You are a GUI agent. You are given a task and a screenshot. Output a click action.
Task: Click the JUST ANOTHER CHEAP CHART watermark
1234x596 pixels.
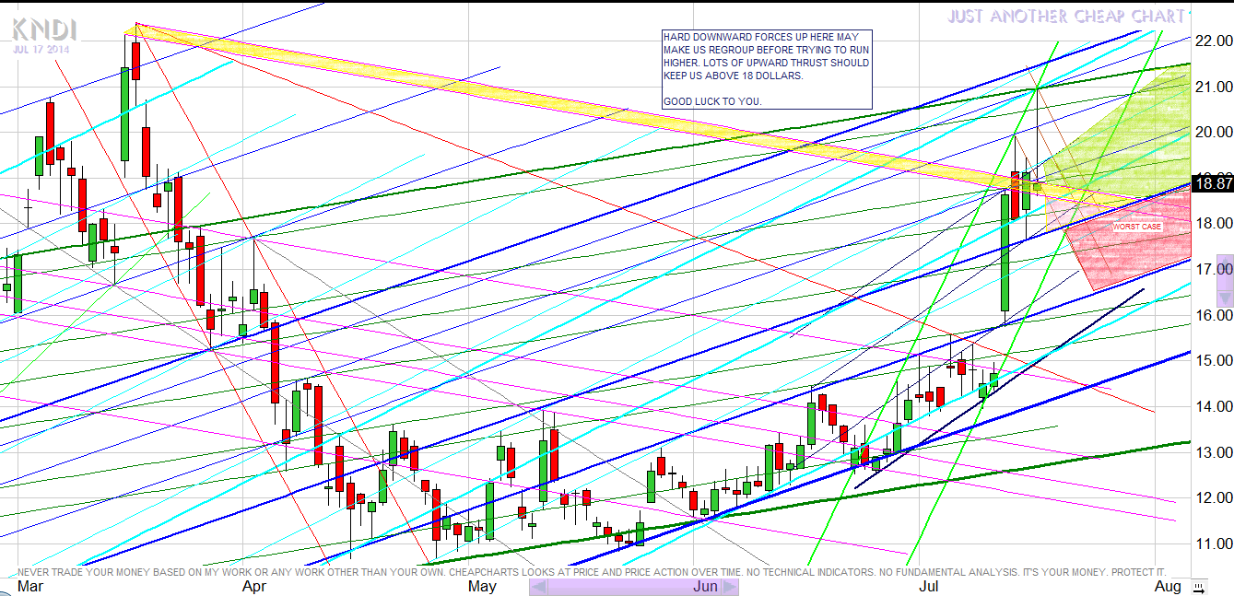1065,17
